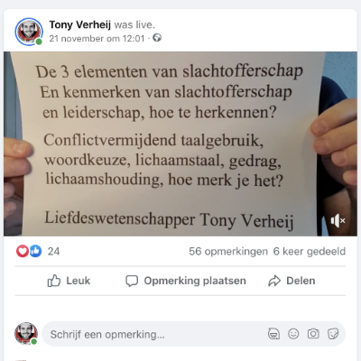Click your own avatar beside the comment box

click(x=26, y=334)
